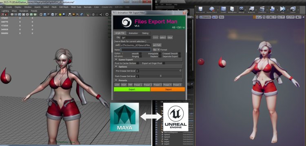Open the fbx format dropdown
This screenshot has height=146, width=306.
[156, 50]
